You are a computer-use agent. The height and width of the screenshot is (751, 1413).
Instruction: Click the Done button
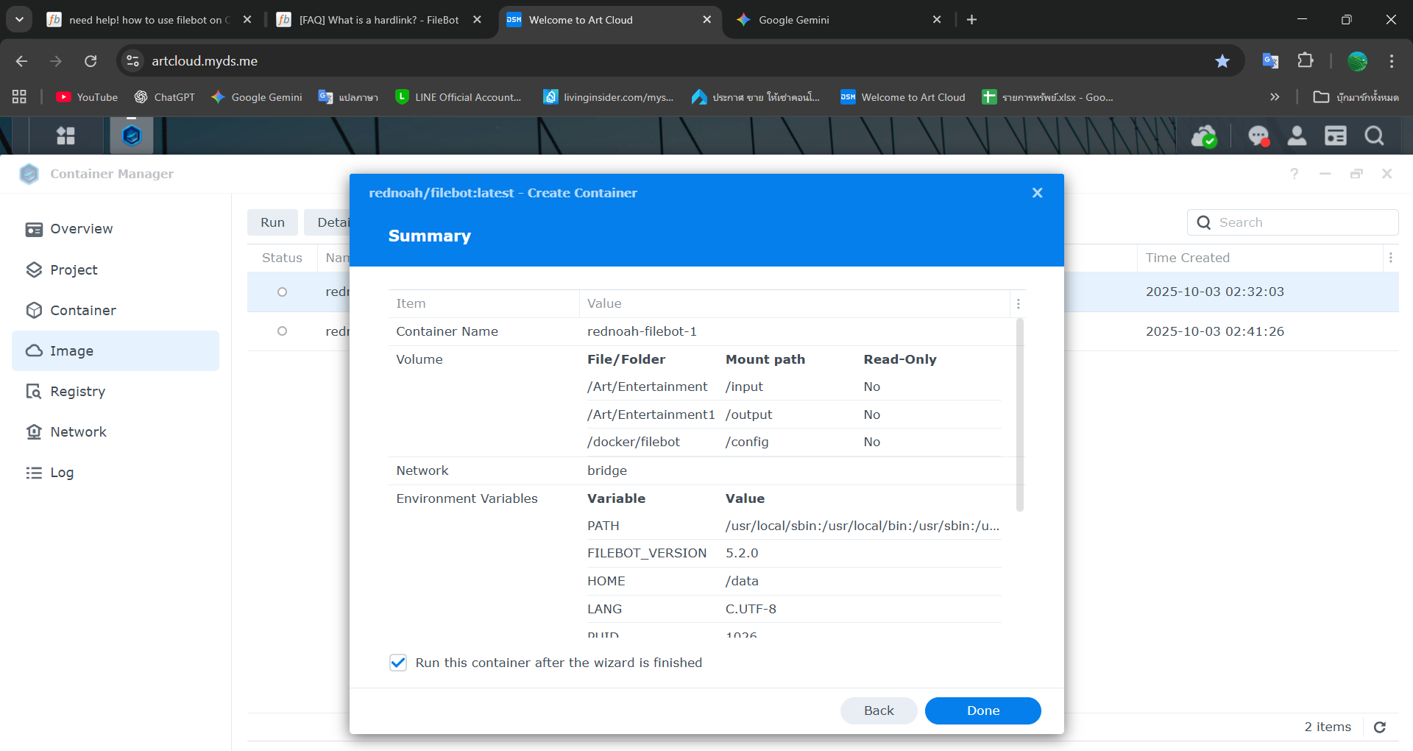coord(982,711)
